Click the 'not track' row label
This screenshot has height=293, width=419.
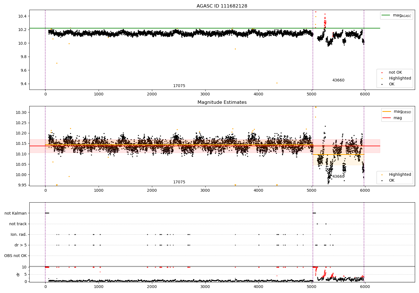tap(18, 224)
